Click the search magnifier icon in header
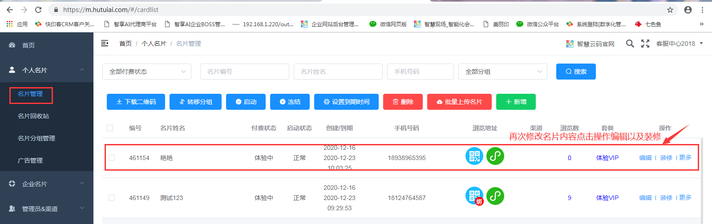This screenshot has width=712, height=224. tap(630, 44)
